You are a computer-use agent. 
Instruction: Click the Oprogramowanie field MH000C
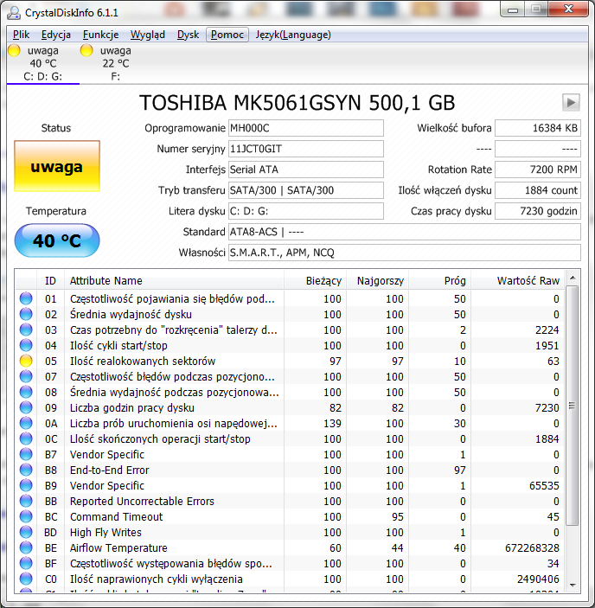point(306,128)
